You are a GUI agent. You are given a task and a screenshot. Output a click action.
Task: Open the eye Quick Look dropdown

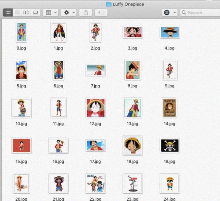(x=169, y=12)
